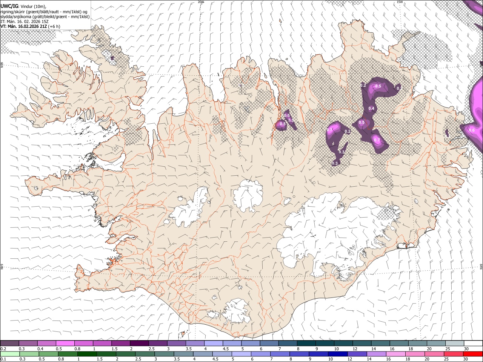The width and height of the screenshot is (483, 362).
Task: Click the IT: Mán. 16. 02. 2026 15Z line
Action: [x=25, y=21]
